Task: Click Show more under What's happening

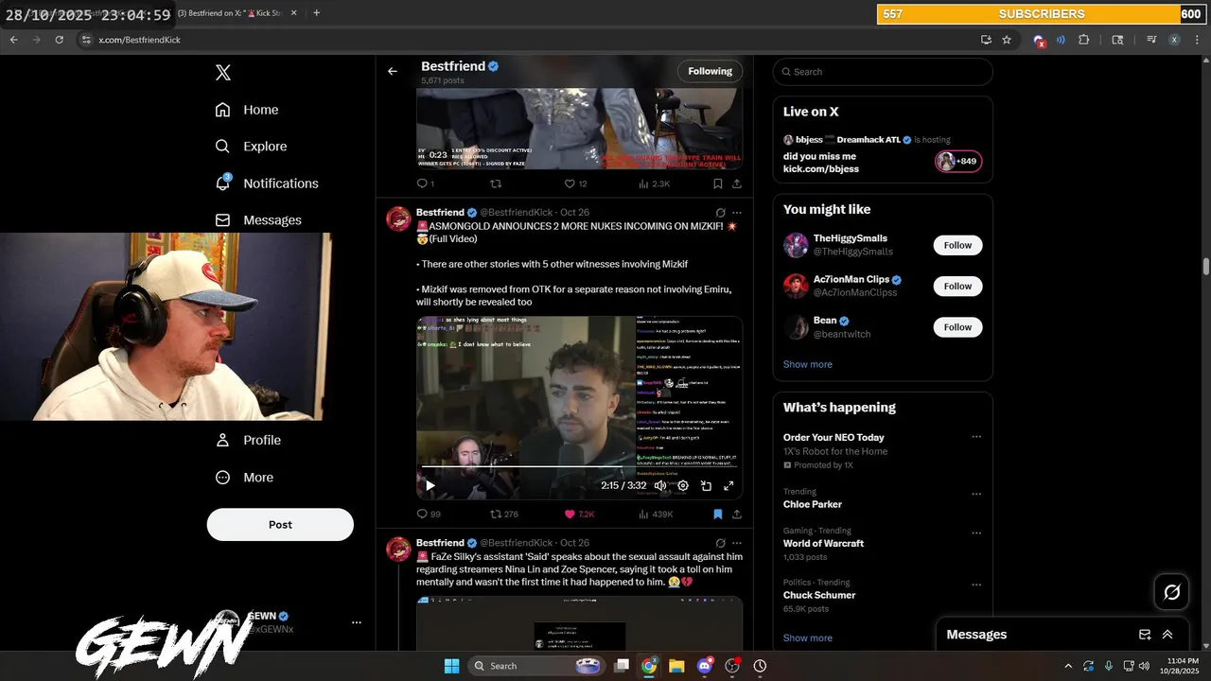Action: tap(807, 637)
